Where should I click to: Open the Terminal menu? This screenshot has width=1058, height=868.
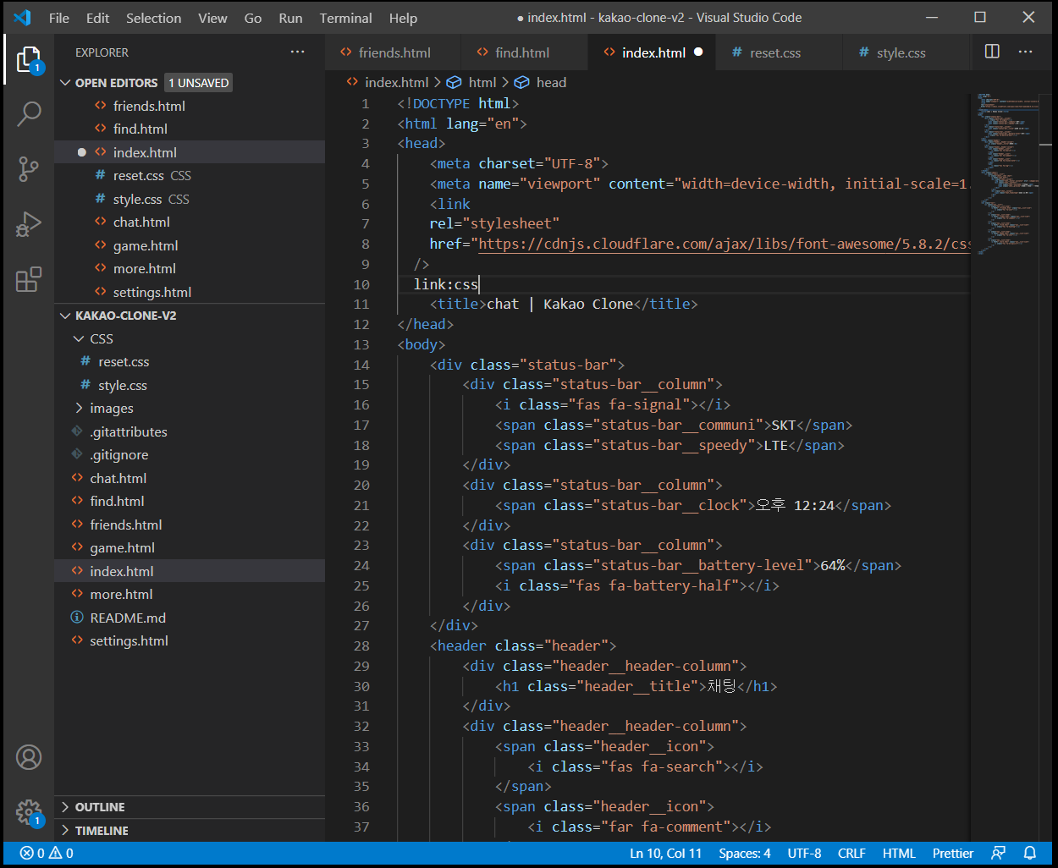pos(346,18)
